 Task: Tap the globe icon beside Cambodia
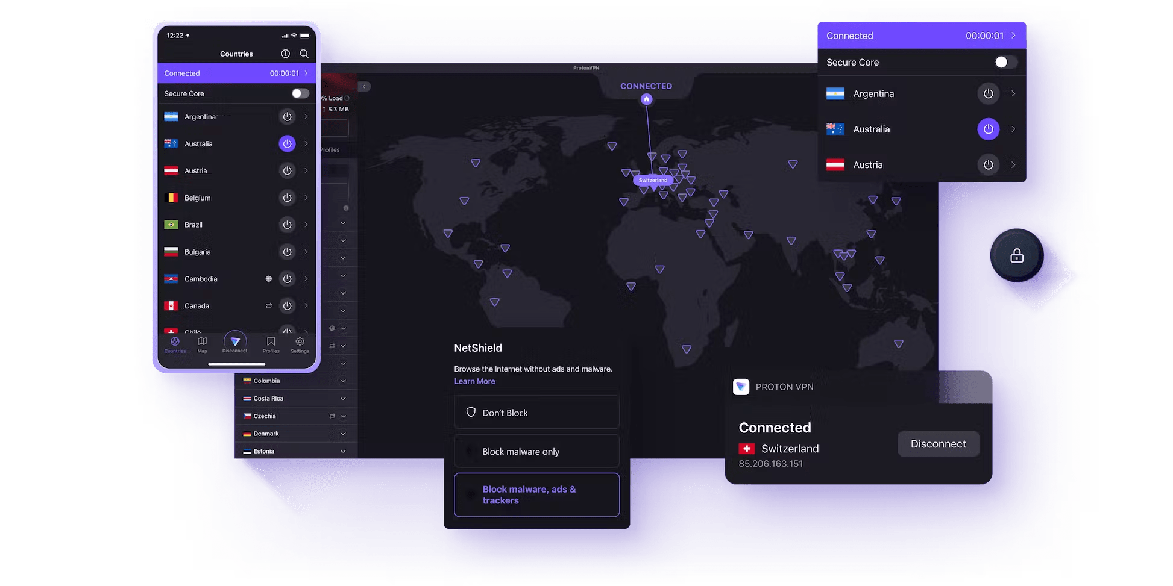268,278
